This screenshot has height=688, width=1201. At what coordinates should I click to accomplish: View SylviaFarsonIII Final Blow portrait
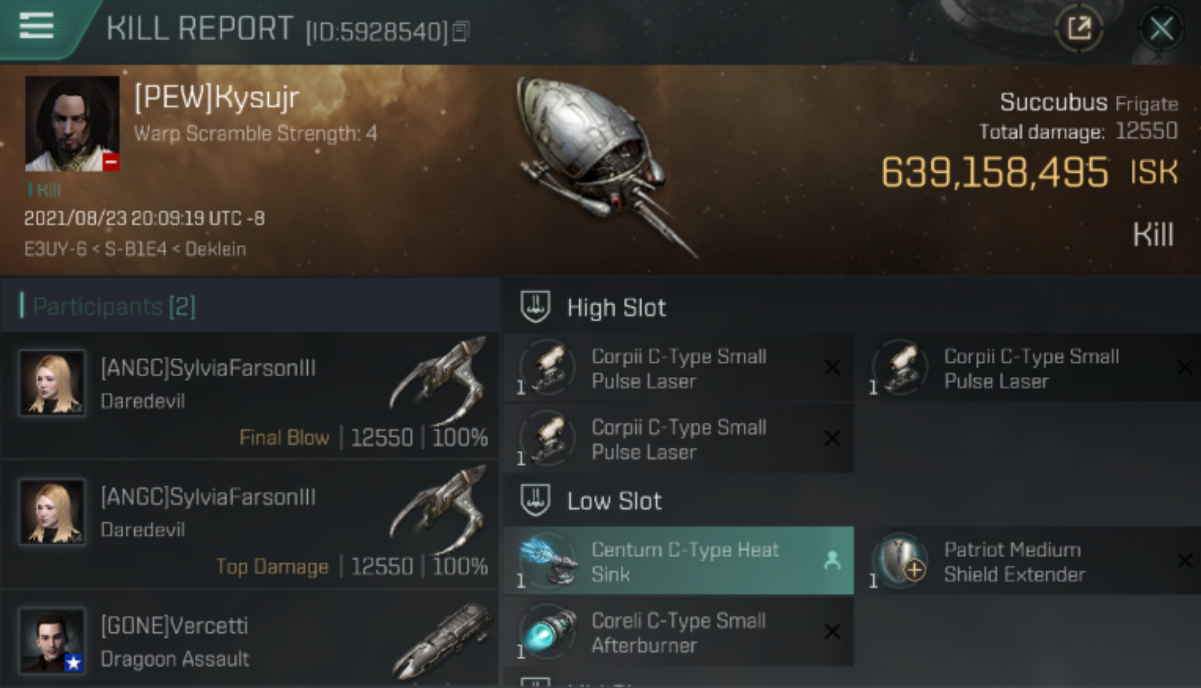point(52,383)
